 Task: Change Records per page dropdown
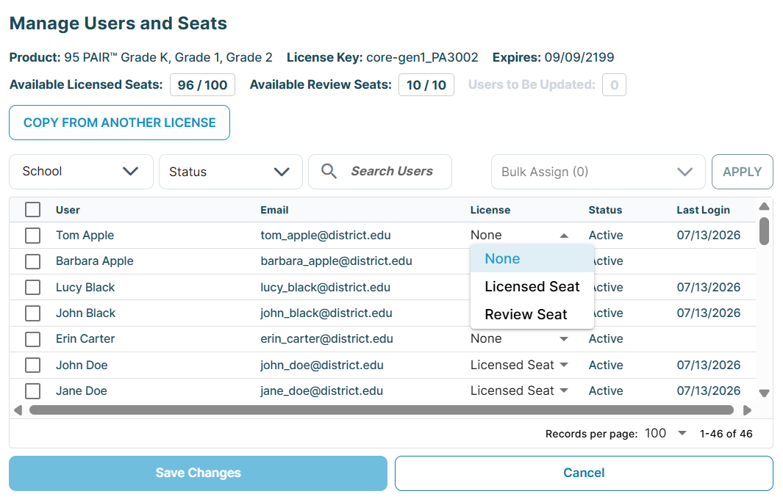pyautogui.click(x=666, y=433)
